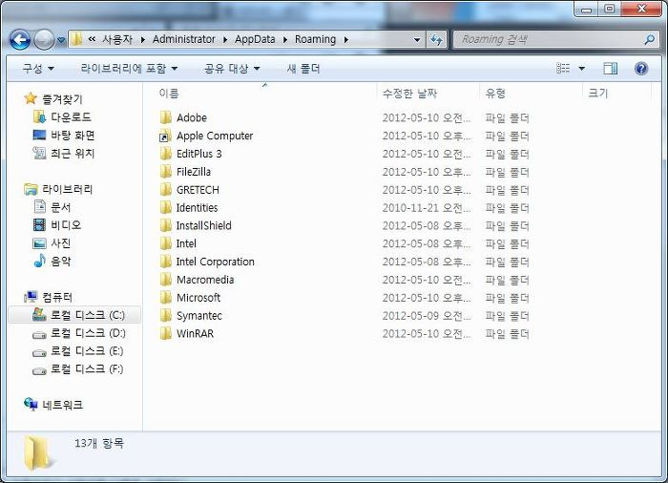Select the 컴퓨터 icon in sidebar
This screenshot has height=483, width=668.
click(x=31, y=296)
